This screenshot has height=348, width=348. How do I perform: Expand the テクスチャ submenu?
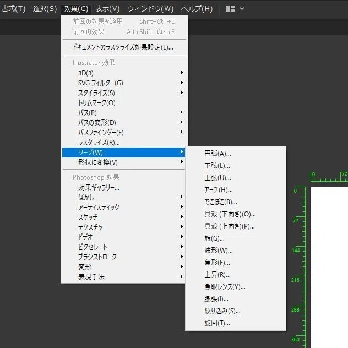(124, 227)
